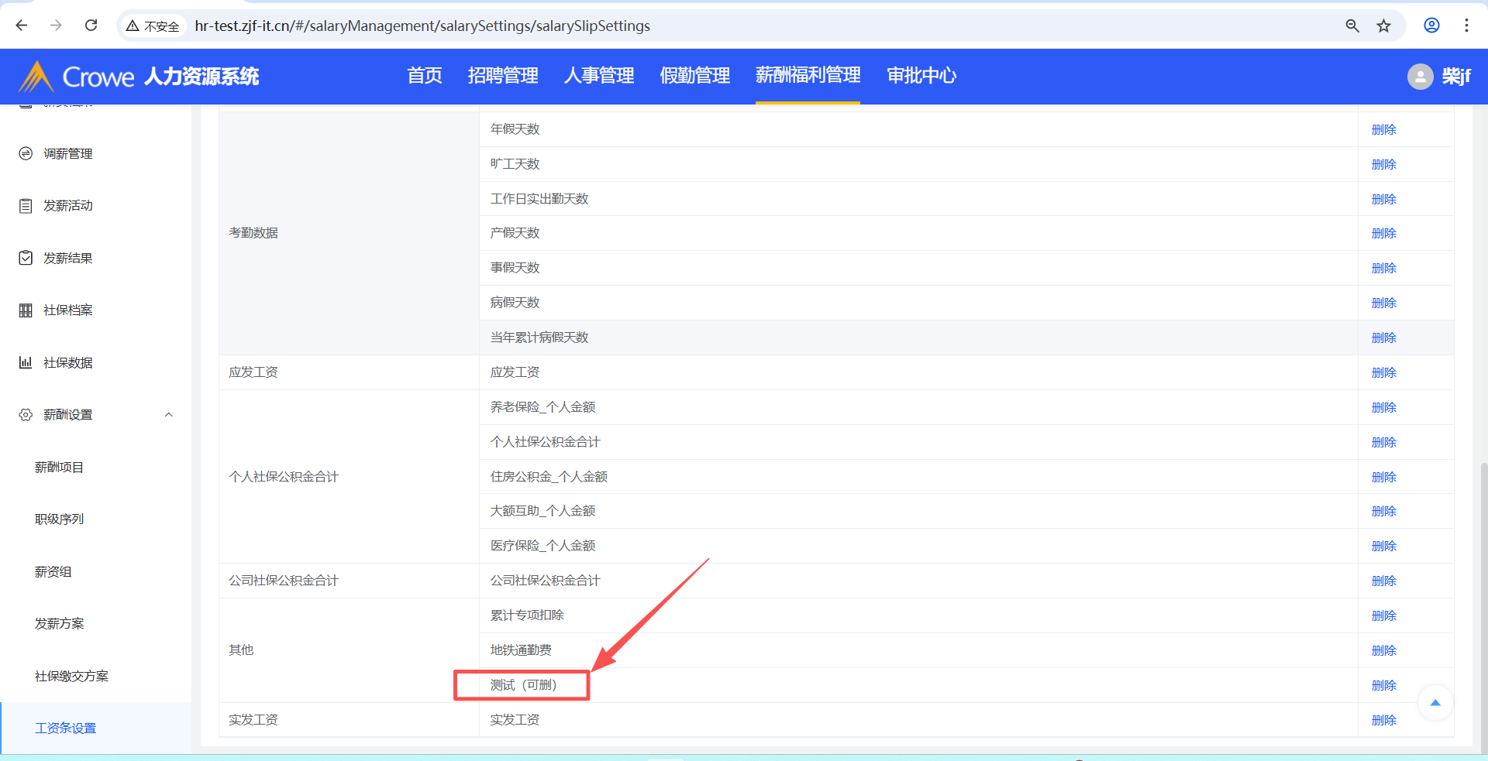Switch to the 人事管理 tab
This screenshot has width=1488, height=761.
click(599, 75)
